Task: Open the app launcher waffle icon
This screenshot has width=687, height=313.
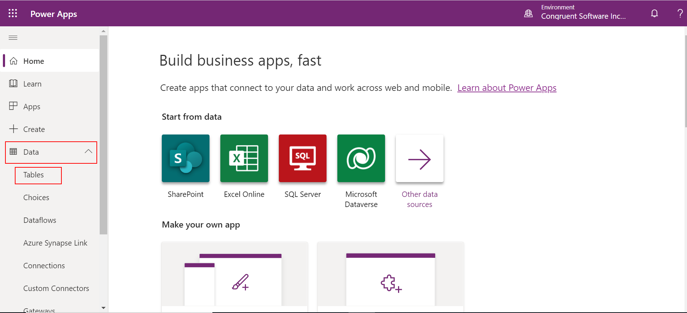Action: point(13,13)
